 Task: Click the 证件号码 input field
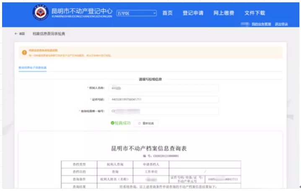click(x=163, y=100)
